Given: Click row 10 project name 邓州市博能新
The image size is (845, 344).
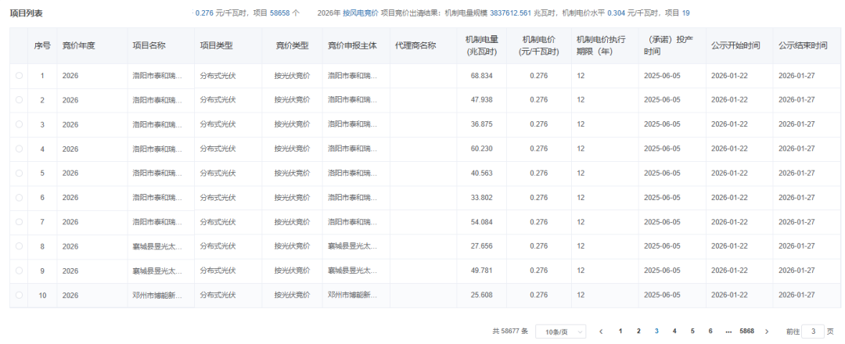Looking at the screenshot, I should pyautogui.click(x=157, y=296).
